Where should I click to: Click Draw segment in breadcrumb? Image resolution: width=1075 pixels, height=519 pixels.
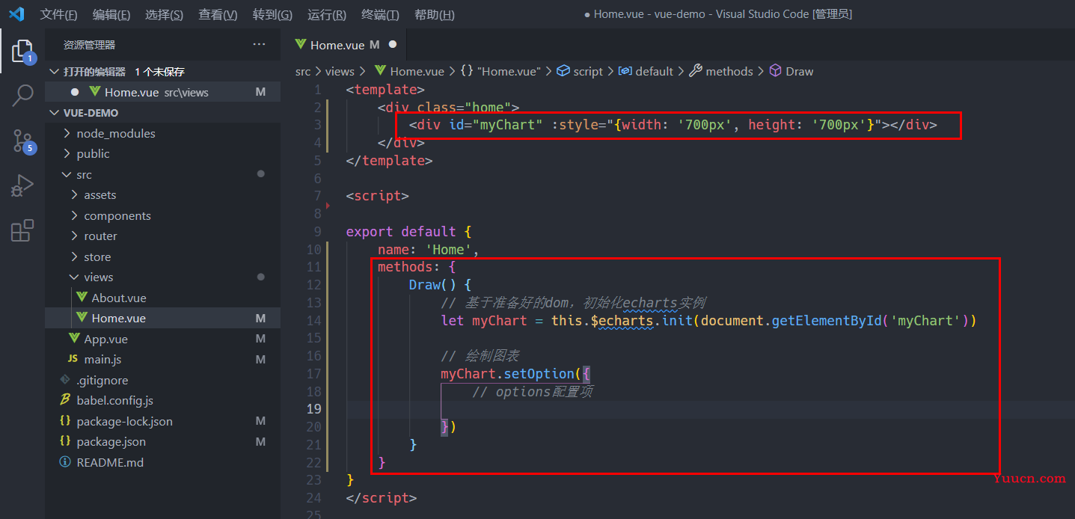(x=800, y=71)
